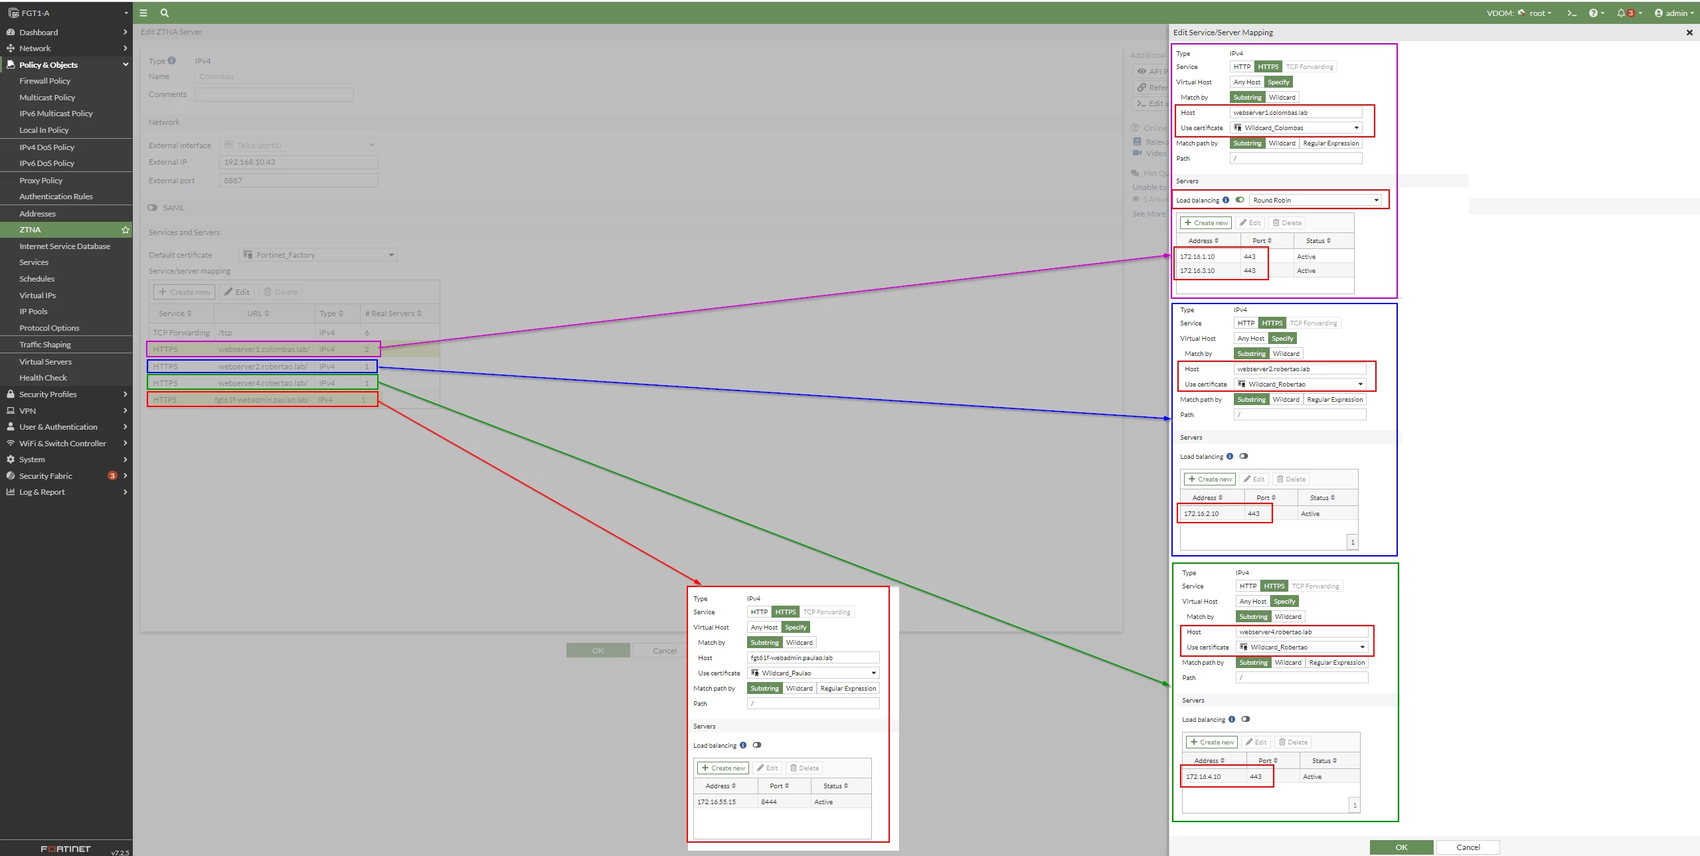Open global search with the magnifier icon
Screen dimensions: 1700x856
coord(165,13)
